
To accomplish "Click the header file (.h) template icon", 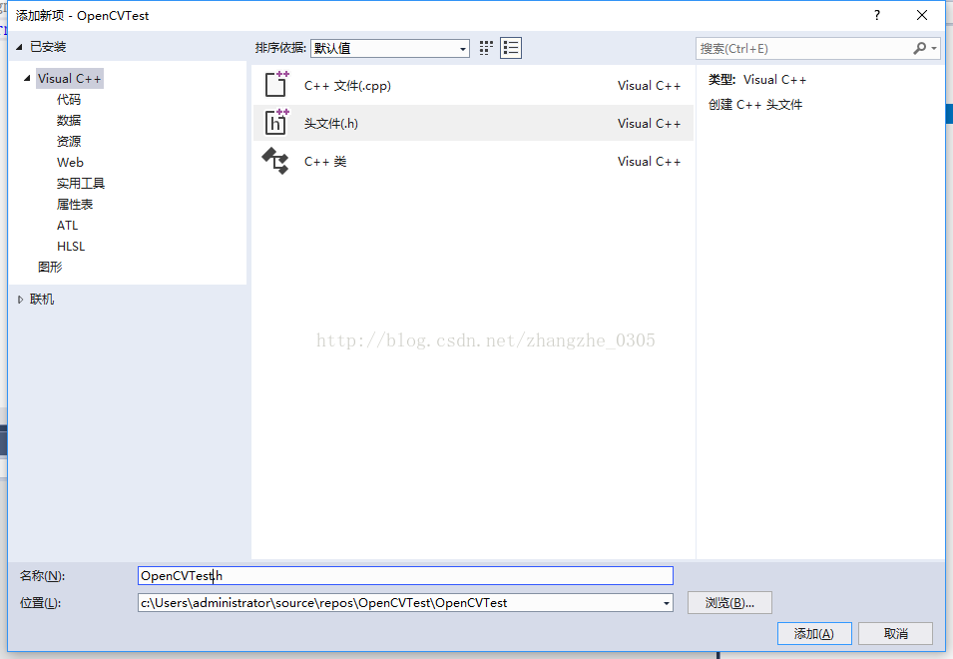I will (276, 122).
